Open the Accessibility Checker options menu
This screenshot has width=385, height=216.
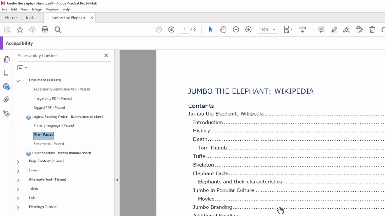coord(22,68)
